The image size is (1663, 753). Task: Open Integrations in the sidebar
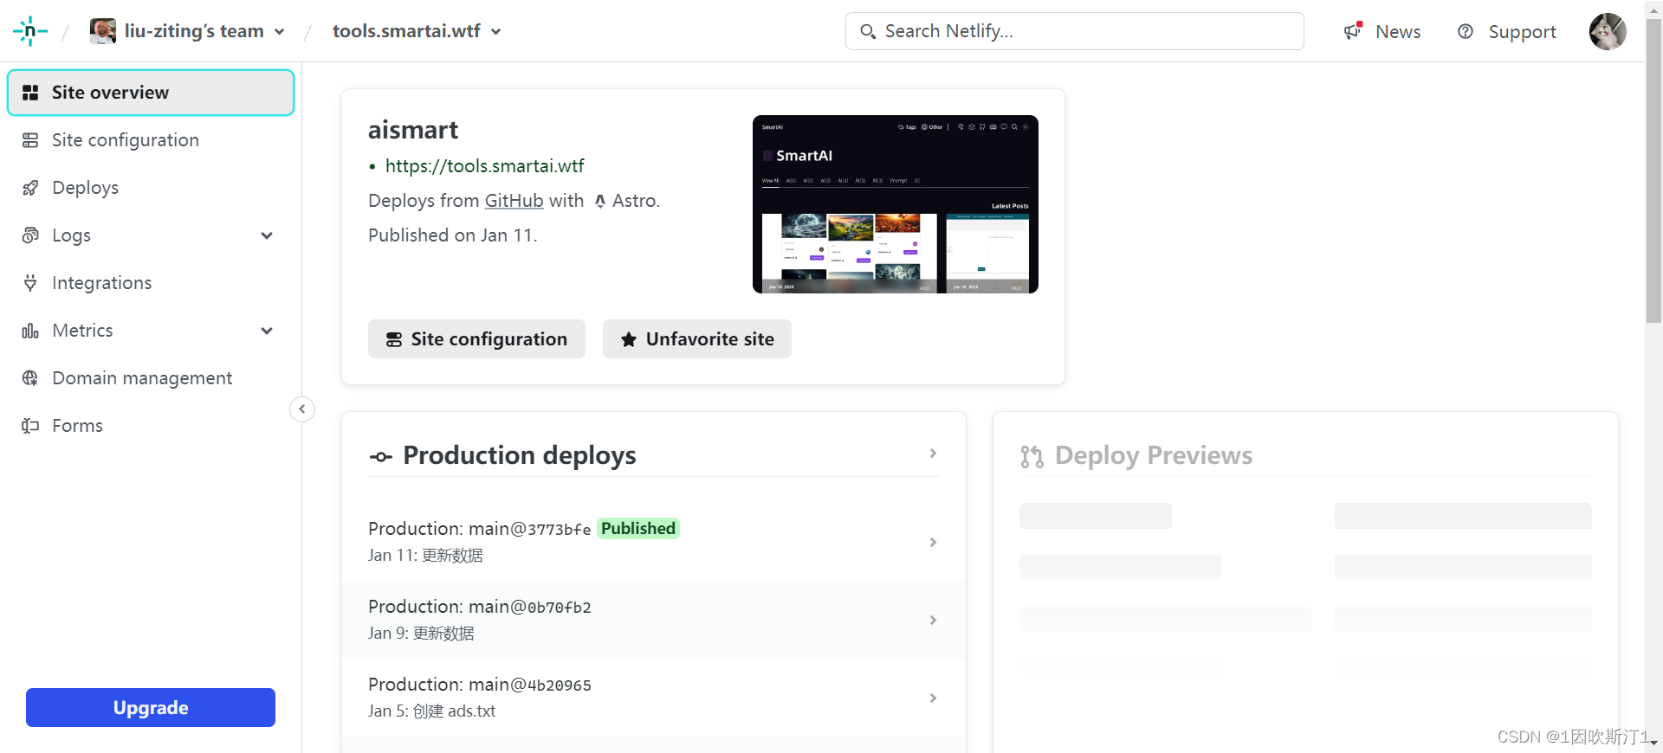pos(151,283)
